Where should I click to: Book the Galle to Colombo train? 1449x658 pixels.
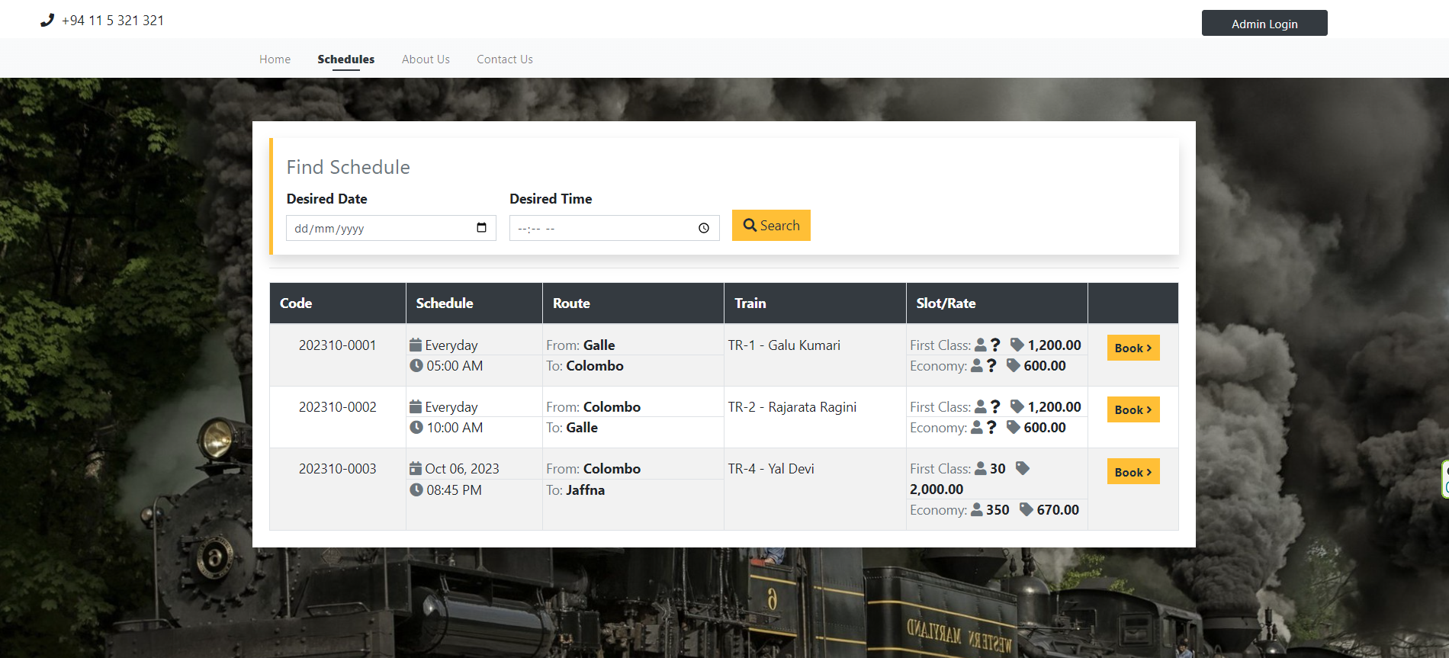point(1133,348)
